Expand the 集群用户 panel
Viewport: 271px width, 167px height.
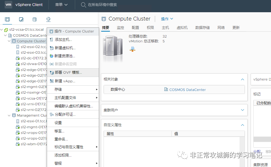[x=243, y=110]
